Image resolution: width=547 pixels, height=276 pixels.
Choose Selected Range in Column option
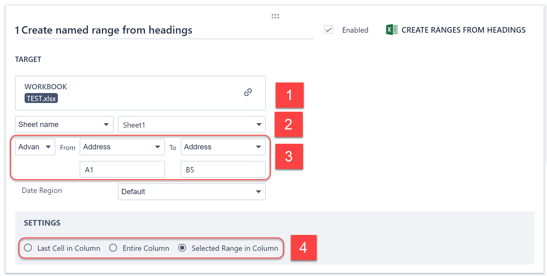coord(182,248)
